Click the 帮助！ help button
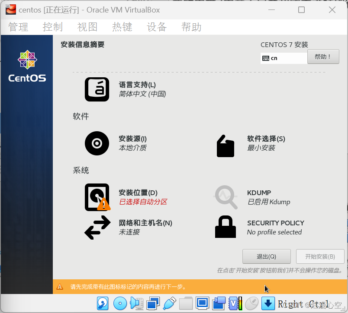 [323, 57]
